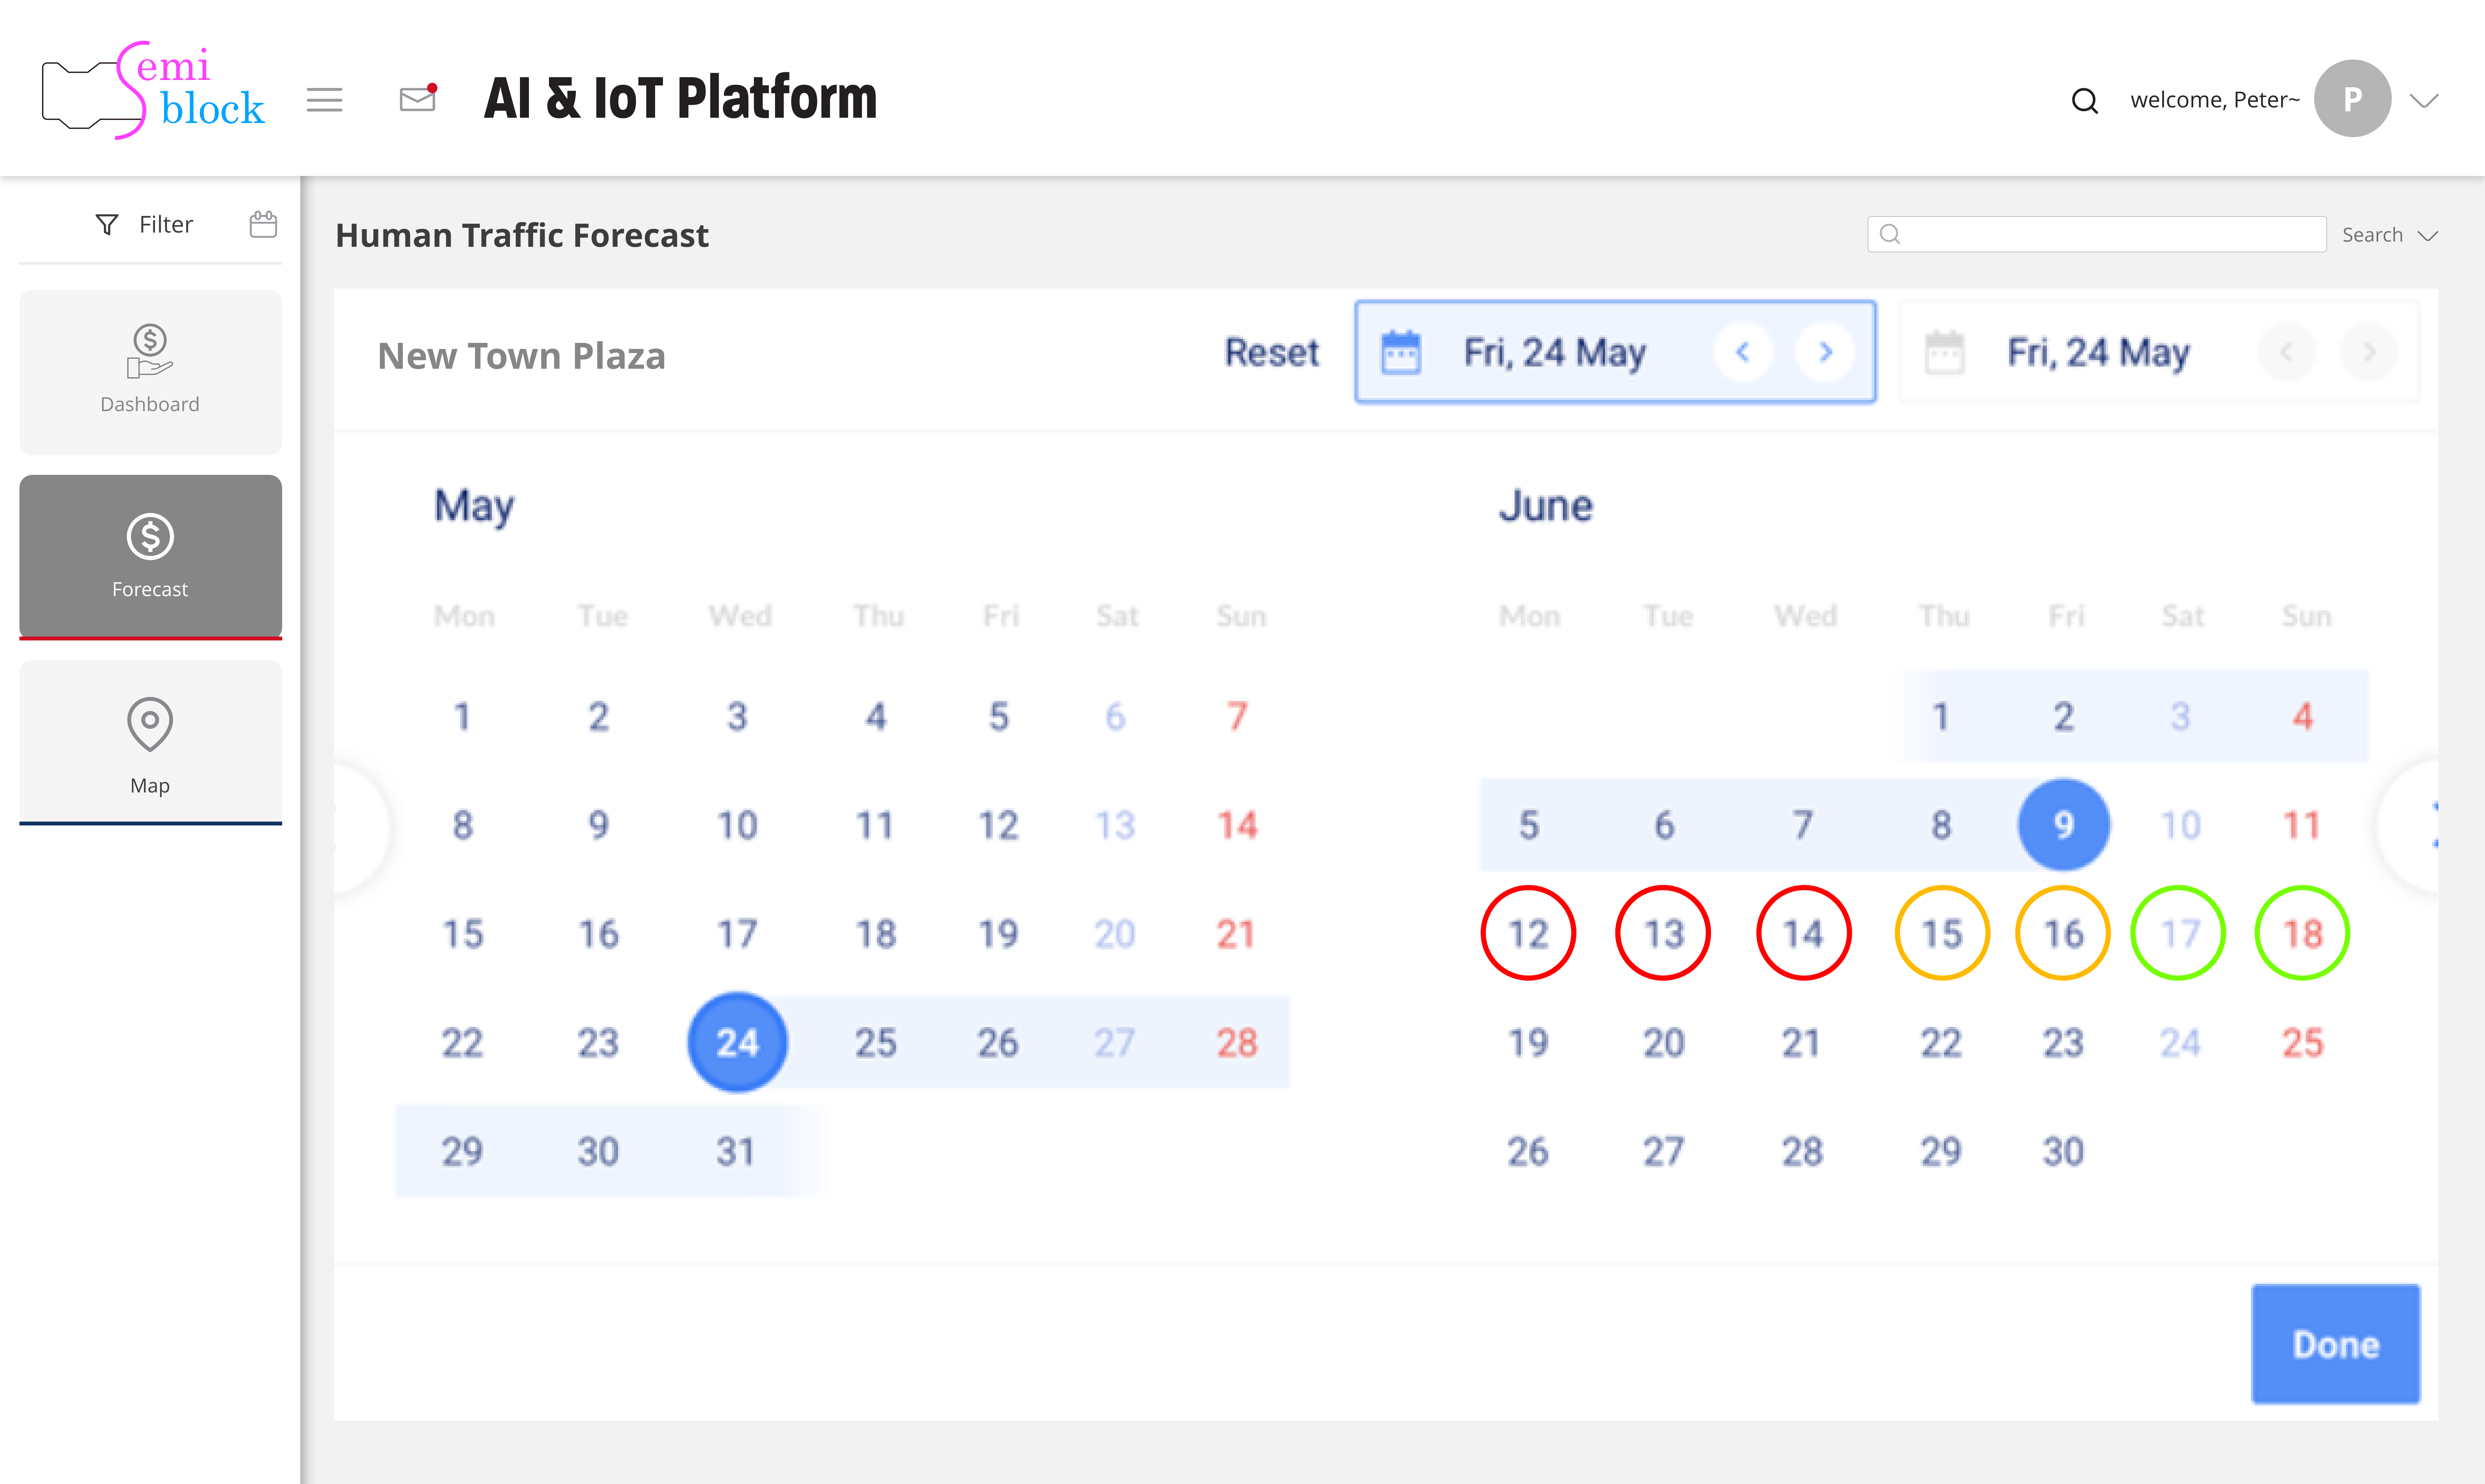Open the mail notifications icon
The height and width of the screenshot is (1484, 2485).
point(418,98)
